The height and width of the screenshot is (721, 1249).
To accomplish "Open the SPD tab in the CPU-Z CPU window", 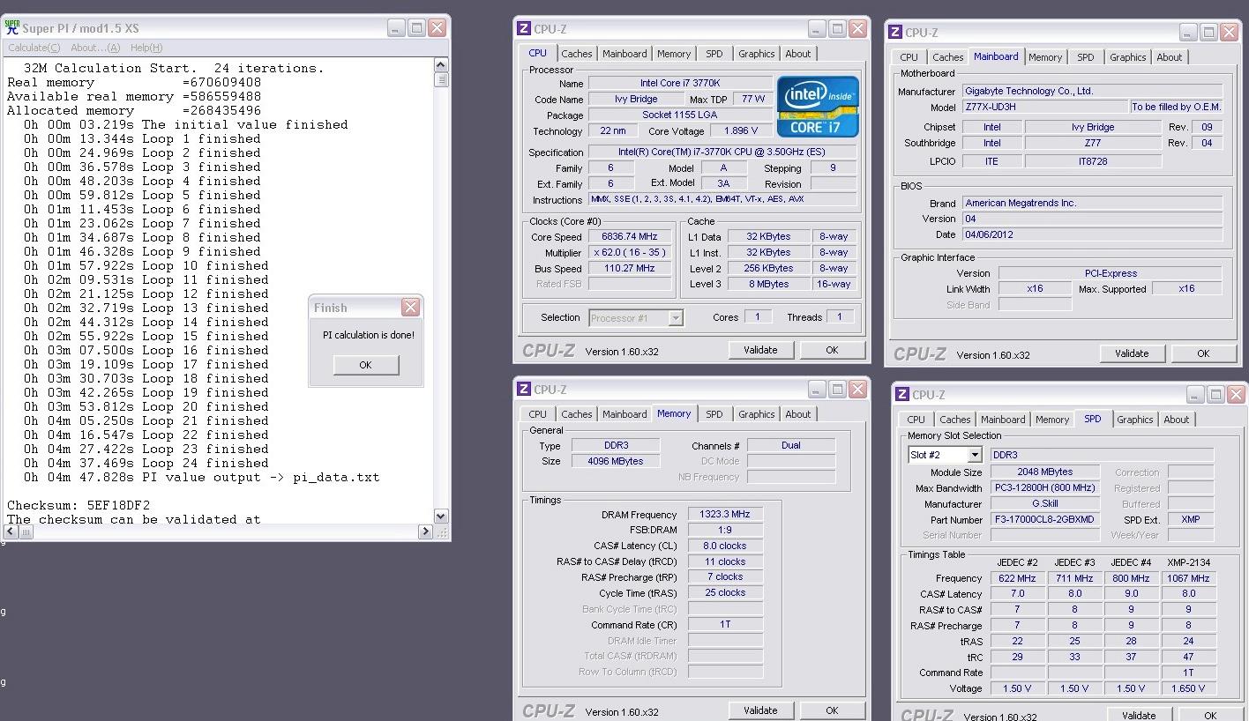I will coord(714,54).
